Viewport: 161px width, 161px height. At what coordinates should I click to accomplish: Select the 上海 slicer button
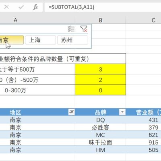point(40,40)
